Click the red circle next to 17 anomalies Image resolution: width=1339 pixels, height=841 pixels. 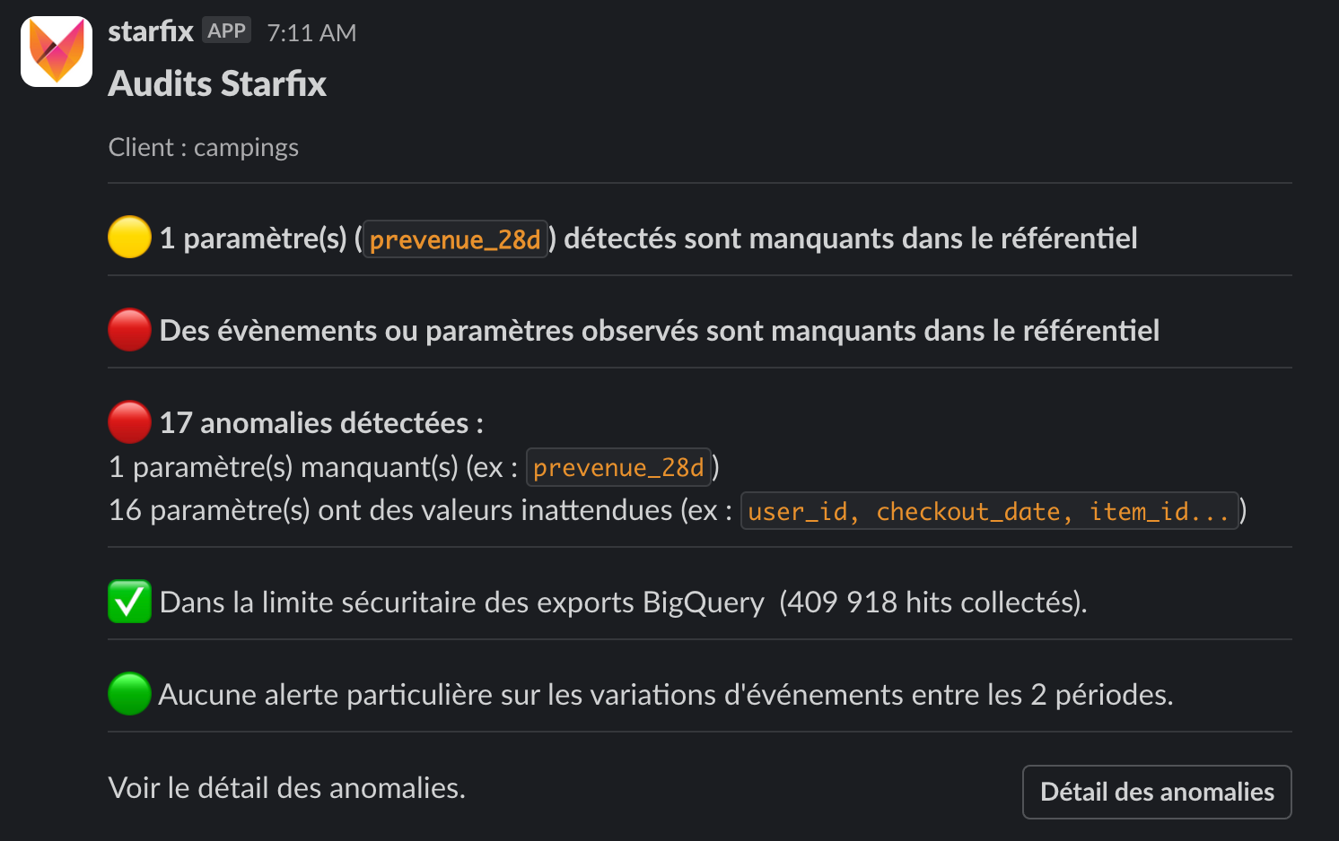(x=128, y=421)
